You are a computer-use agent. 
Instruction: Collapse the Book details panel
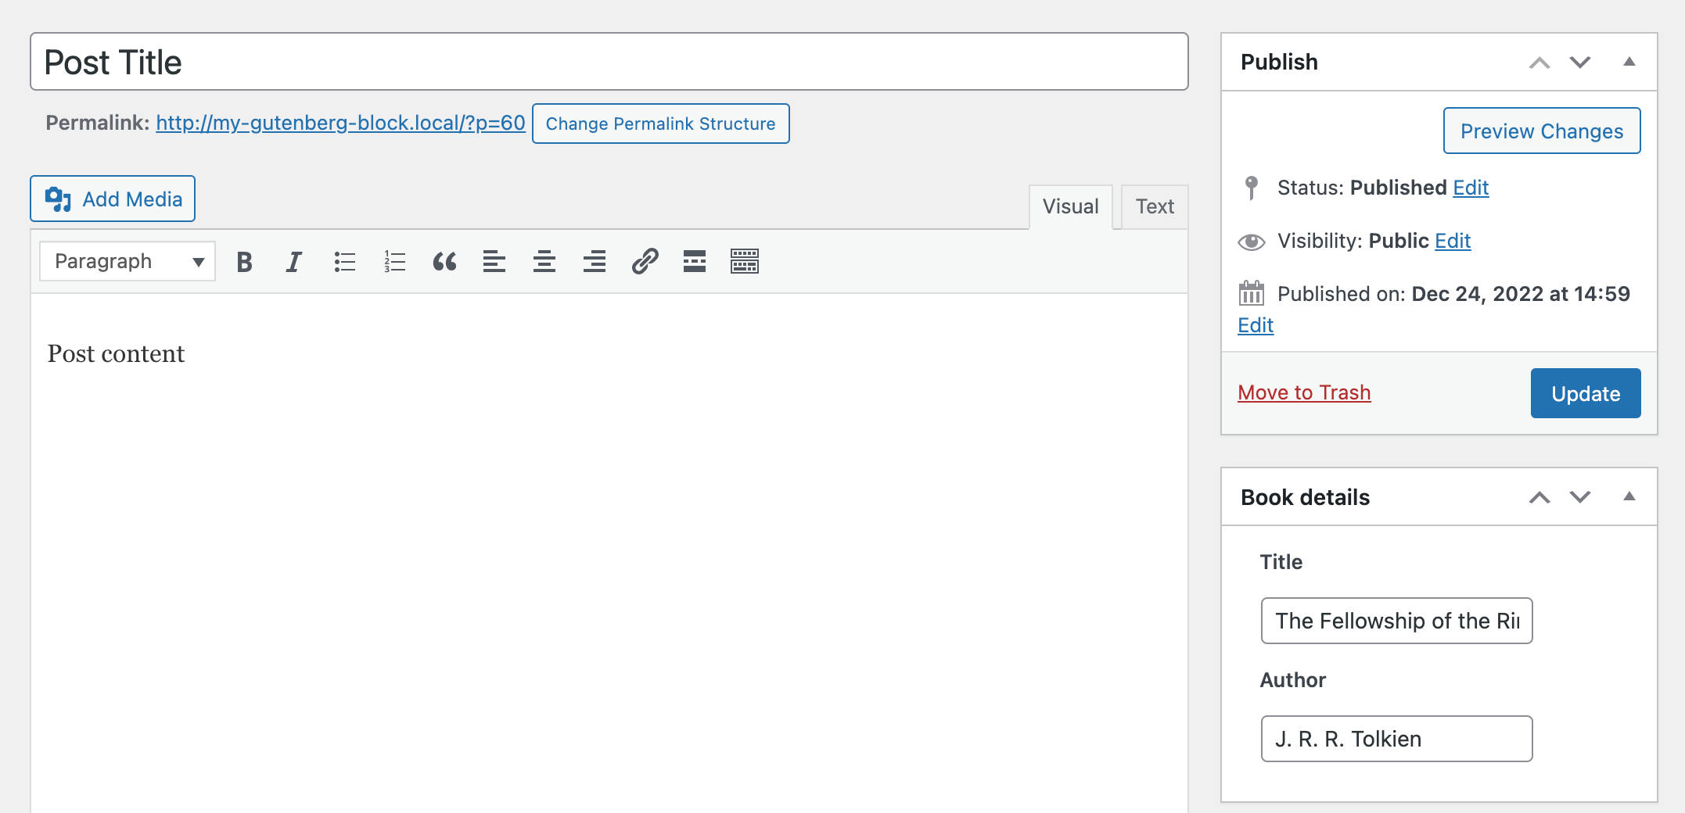1629,496
